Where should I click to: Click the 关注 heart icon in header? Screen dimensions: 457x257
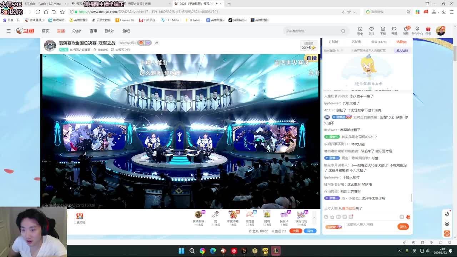point(371,30)
